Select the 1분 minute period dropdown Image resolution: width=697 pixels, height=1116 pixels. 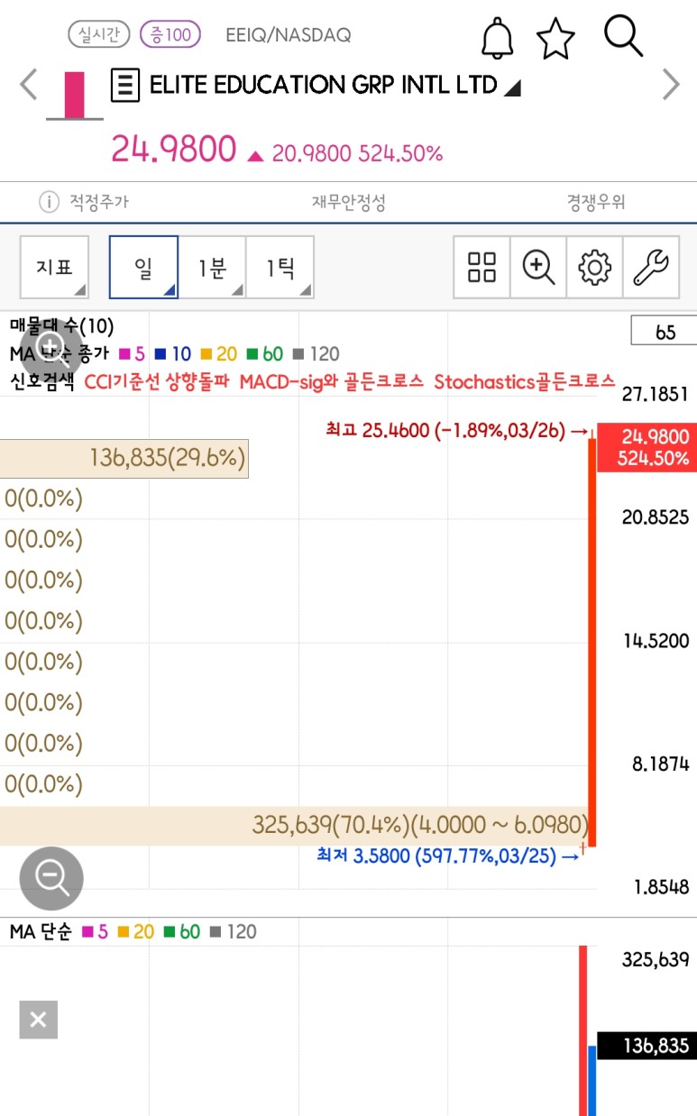coord(212,267)
